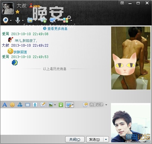Screen dimensions: 152x144
Task: Expand the apps dropdown arrow in header
Action: click(71, 20)
